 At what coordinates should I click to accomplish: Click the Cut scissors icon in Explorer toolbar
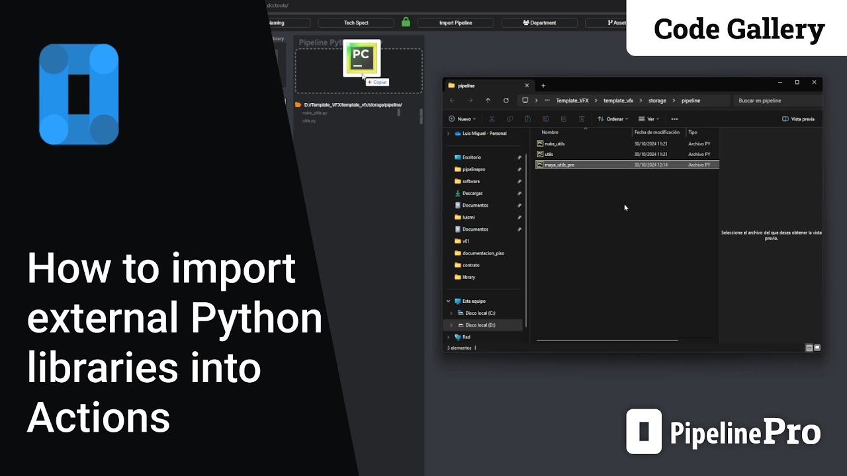click(492, 119)
